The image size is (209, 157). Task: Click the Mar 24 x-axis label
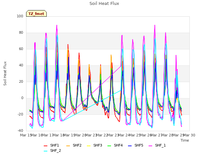tap(124, 135)
